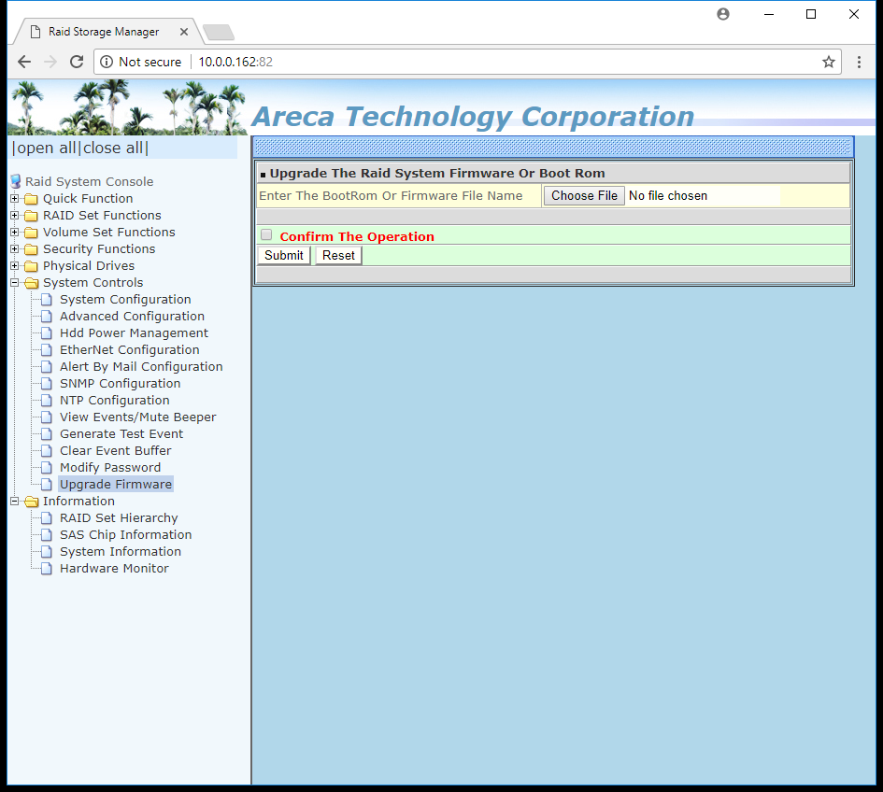Click the Volume Set Functions folder icon
The width and height of the screenshot is (883, 792).
tap(32, 233)
